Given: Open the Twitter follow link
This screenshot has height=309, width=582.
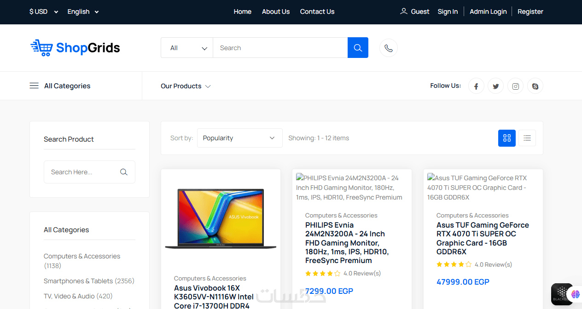Looking at the screenshot, I should point(496,86).
